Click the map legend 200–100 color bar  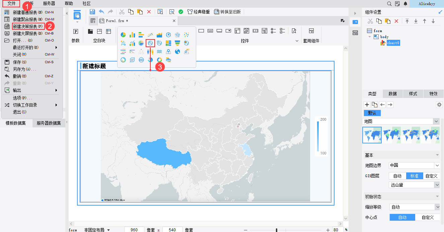pos(318,136)
